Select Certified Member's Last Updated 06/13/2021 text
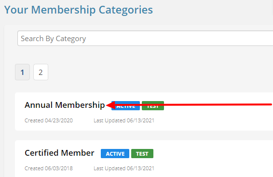 [x=124, y=168]
